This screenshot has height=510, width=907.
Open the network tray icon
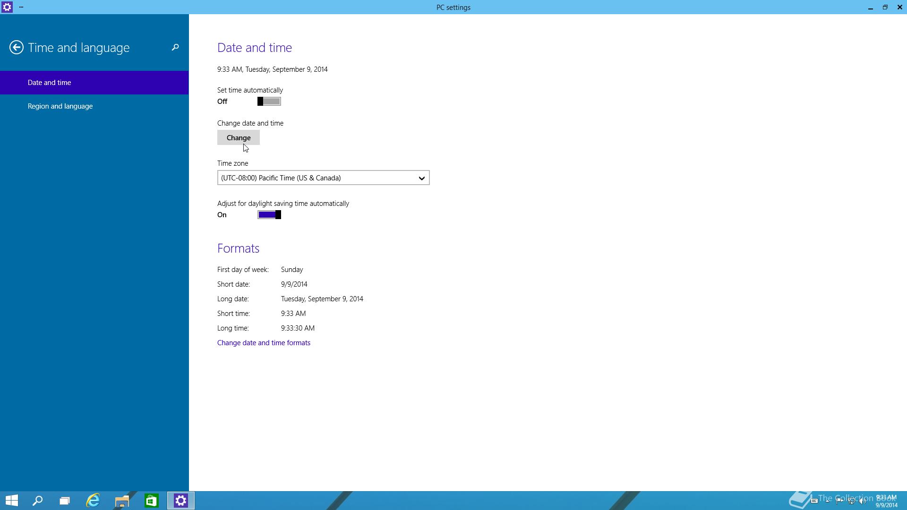pyautogui.click(x=851, y=501)
